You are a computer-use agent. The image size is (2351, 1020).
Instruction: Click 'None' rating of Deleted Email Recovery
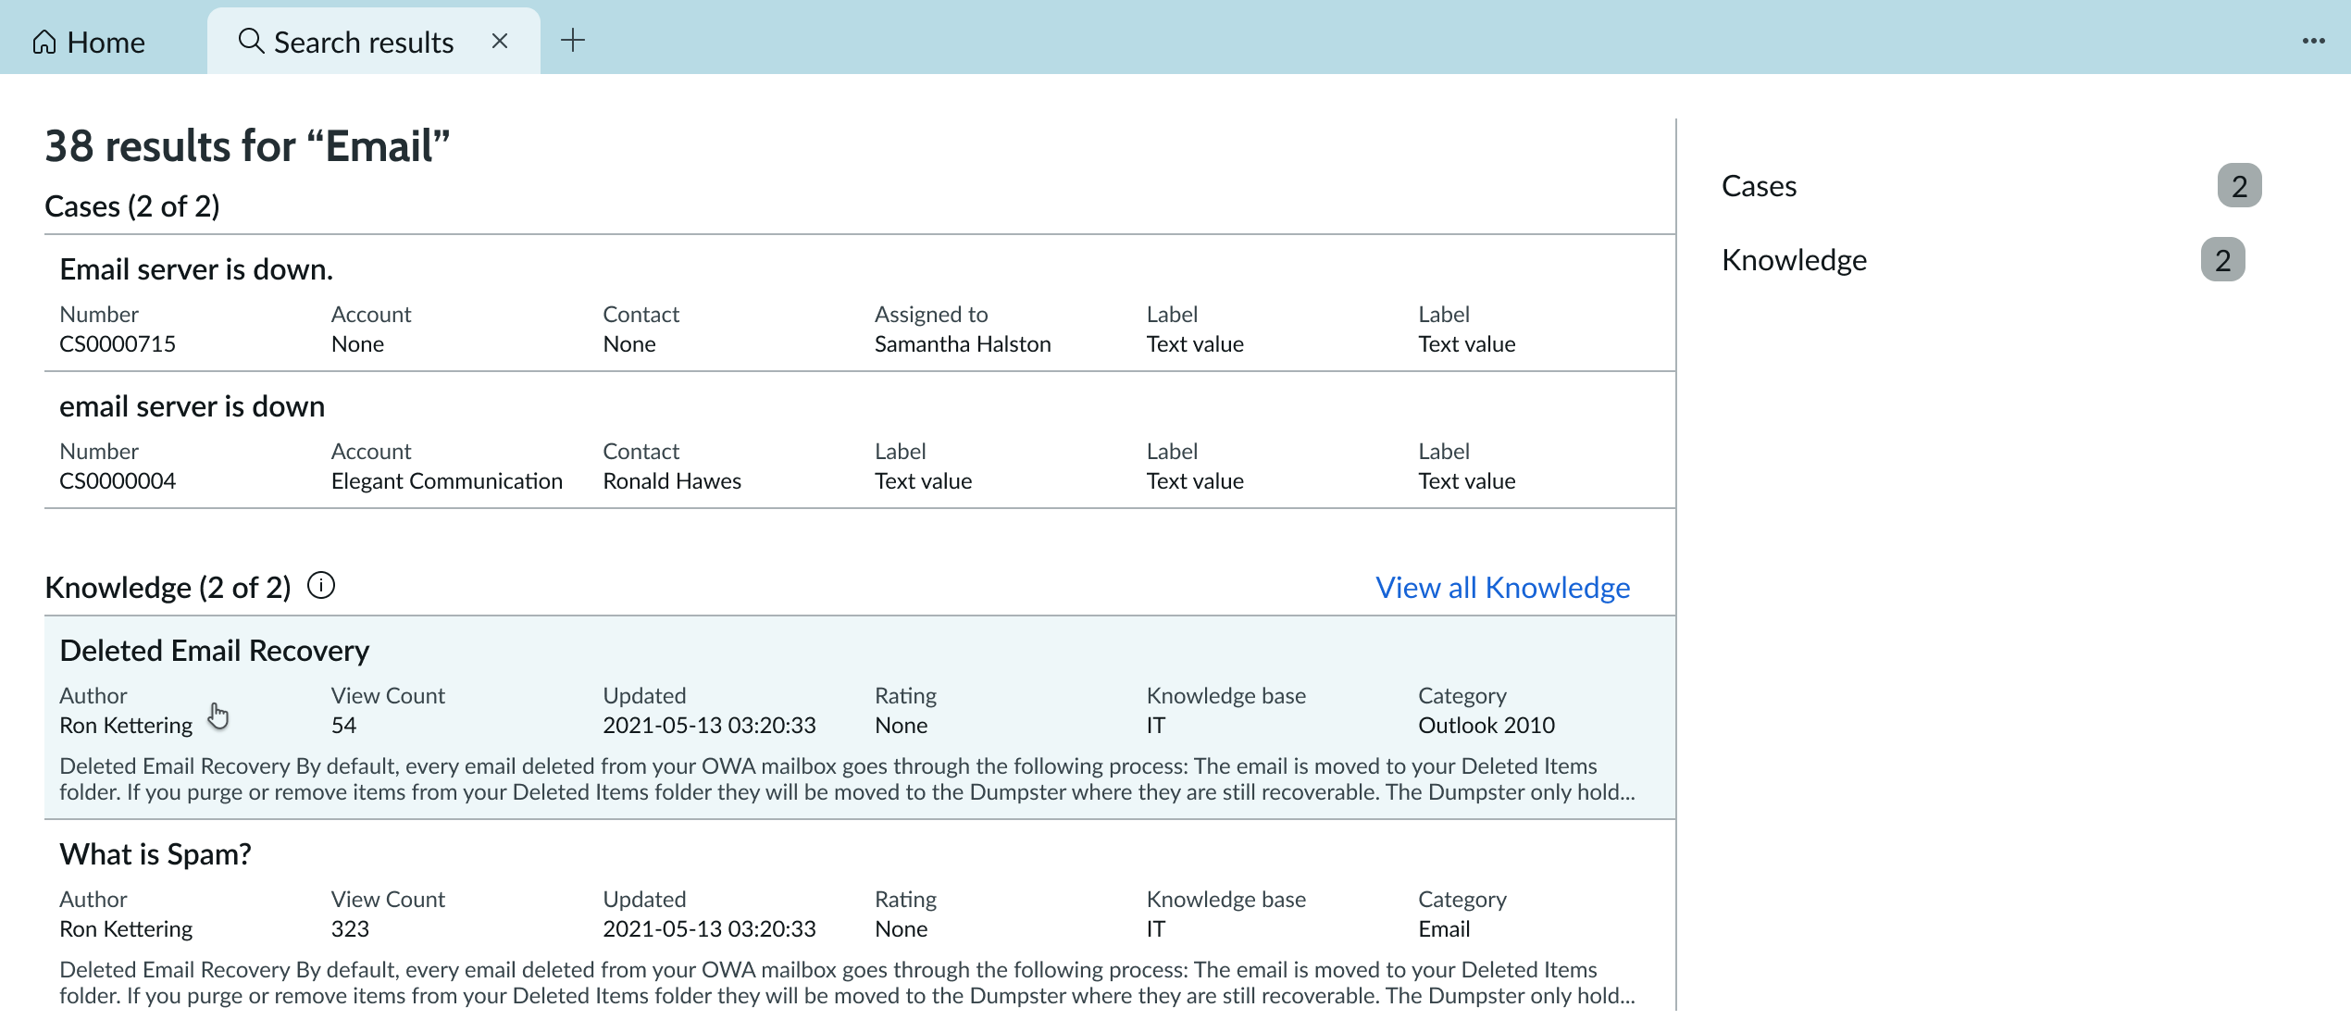901,726
